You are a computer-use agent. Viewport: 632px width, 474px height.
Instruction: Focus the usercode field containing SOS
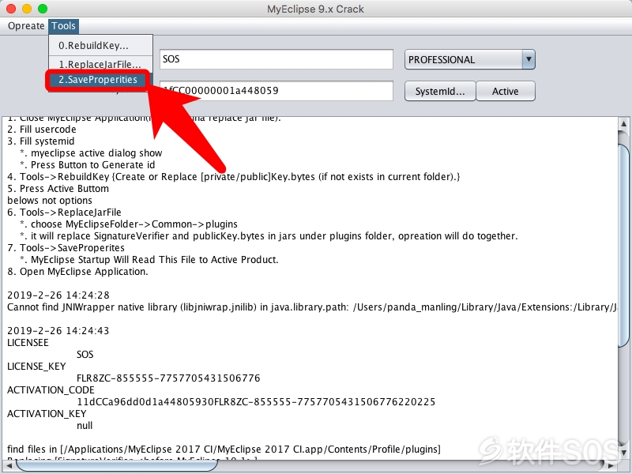(276, 59)
